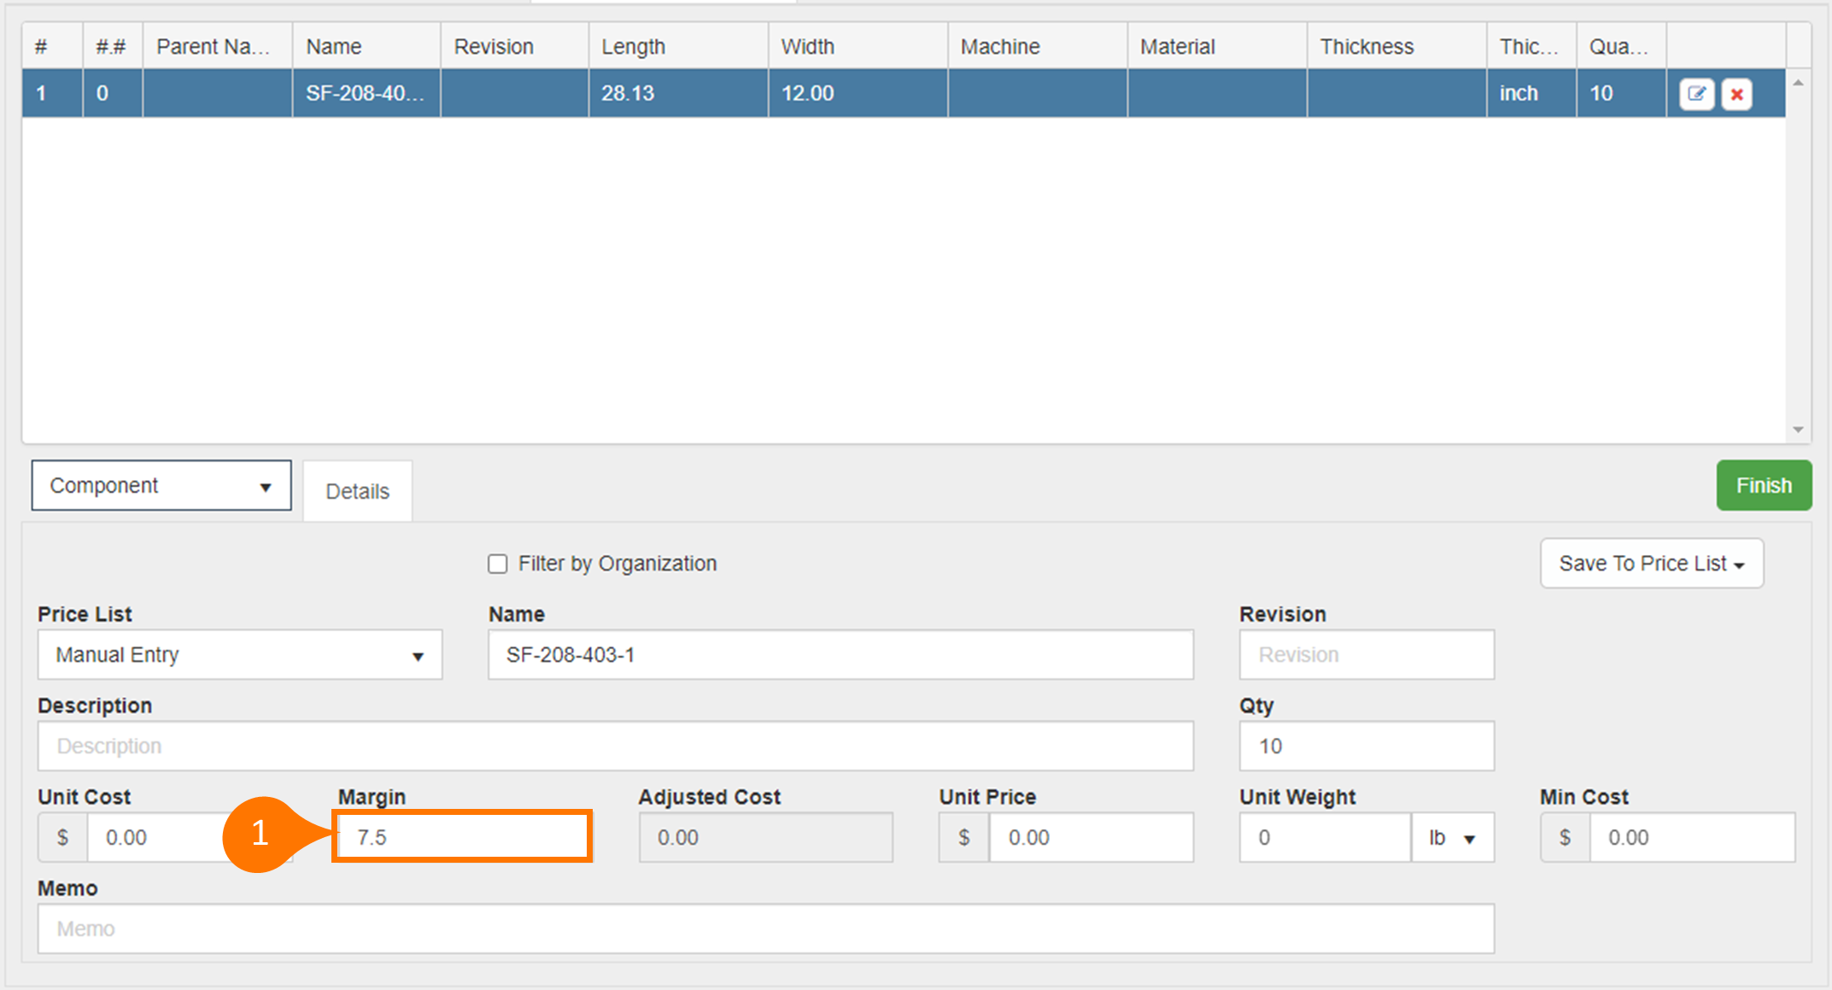The height and width of the screenshot is (990, 1832).
Task: Click the green Finish button
Action: [x=1763, y=486]
